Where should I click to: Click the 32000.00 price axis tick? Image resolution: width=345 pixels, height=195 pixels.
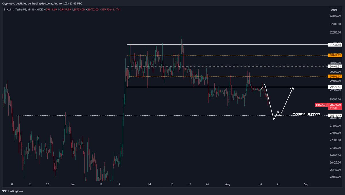click(336, 32)
